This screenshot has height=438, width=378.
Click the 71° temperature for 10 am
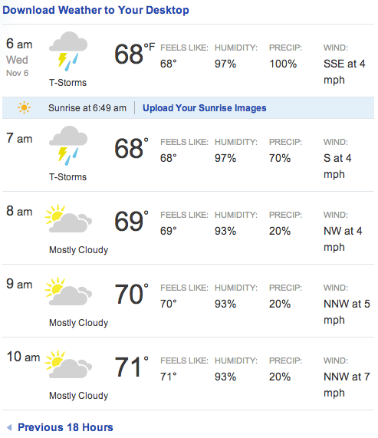[x=131, y=367]
